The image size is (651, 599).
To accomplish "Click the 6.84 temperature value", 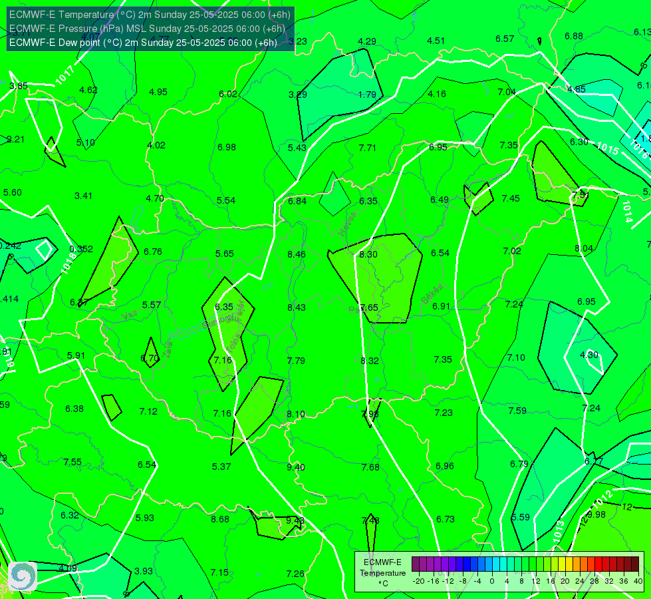I will [297, 201].
